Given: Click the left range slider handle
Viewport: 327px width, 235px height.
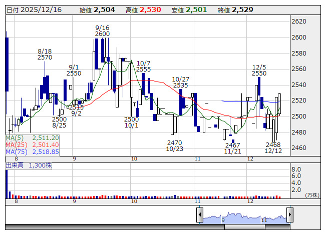Looking at the screenshot, I should tap(200, 215).
